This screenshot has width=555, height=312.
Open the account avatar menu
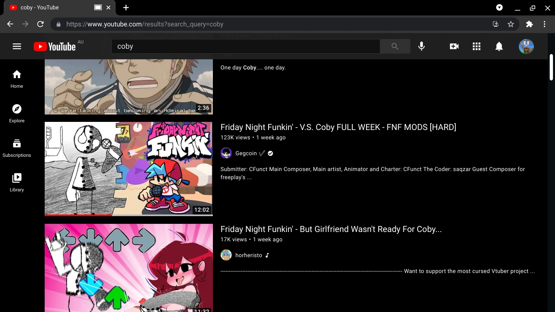click(x=526, y=46)
